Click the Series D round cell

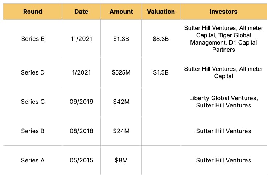[x=33, y=72]
